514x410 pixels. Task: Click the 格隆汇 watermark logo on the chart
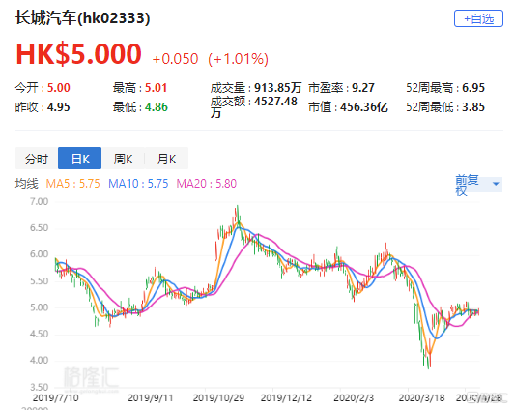click(91, 379)
